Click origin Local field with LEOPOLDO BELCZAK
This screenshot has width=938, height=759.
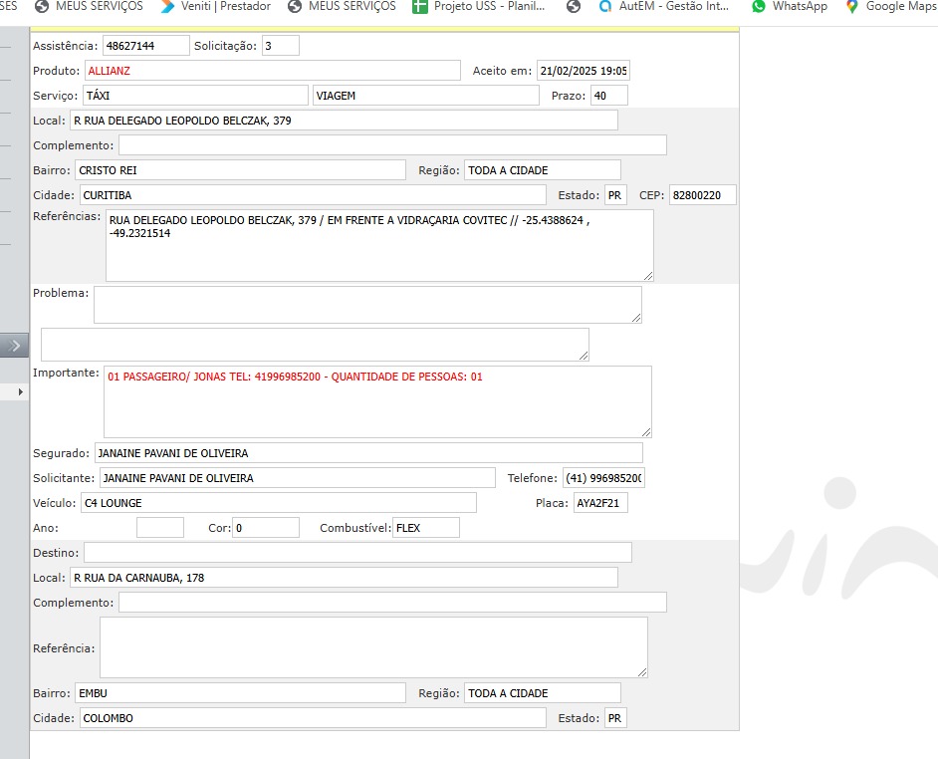click(x=344, y=121)
